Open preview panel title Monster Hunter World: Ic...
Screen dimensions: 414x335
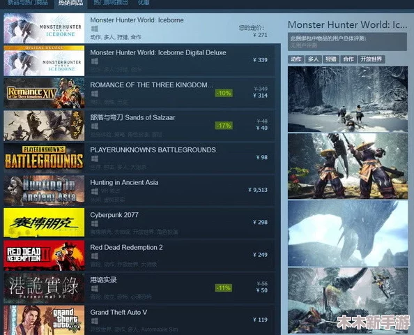(347, 25)
